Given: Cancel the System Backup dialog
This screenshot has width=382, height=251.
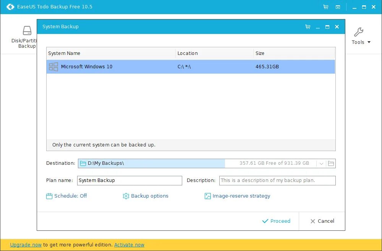Looking at the screenshot, I should tap(322, 221).
